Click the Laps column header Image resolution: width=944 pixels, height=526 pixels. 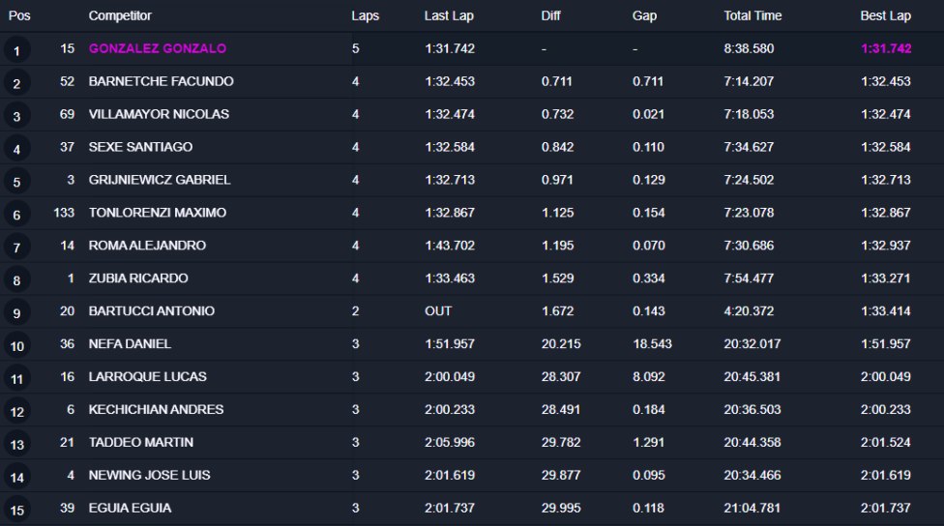pyautogui.click(x=365, y=15)
